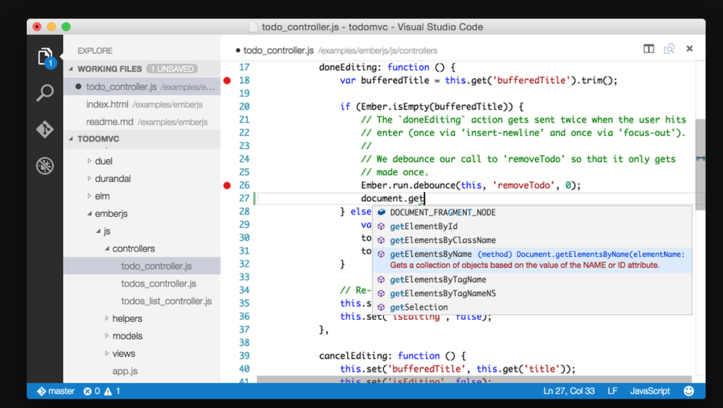Screen dimensions: 723x408
Task: Click the split editor icon
Action: [649, 49]
